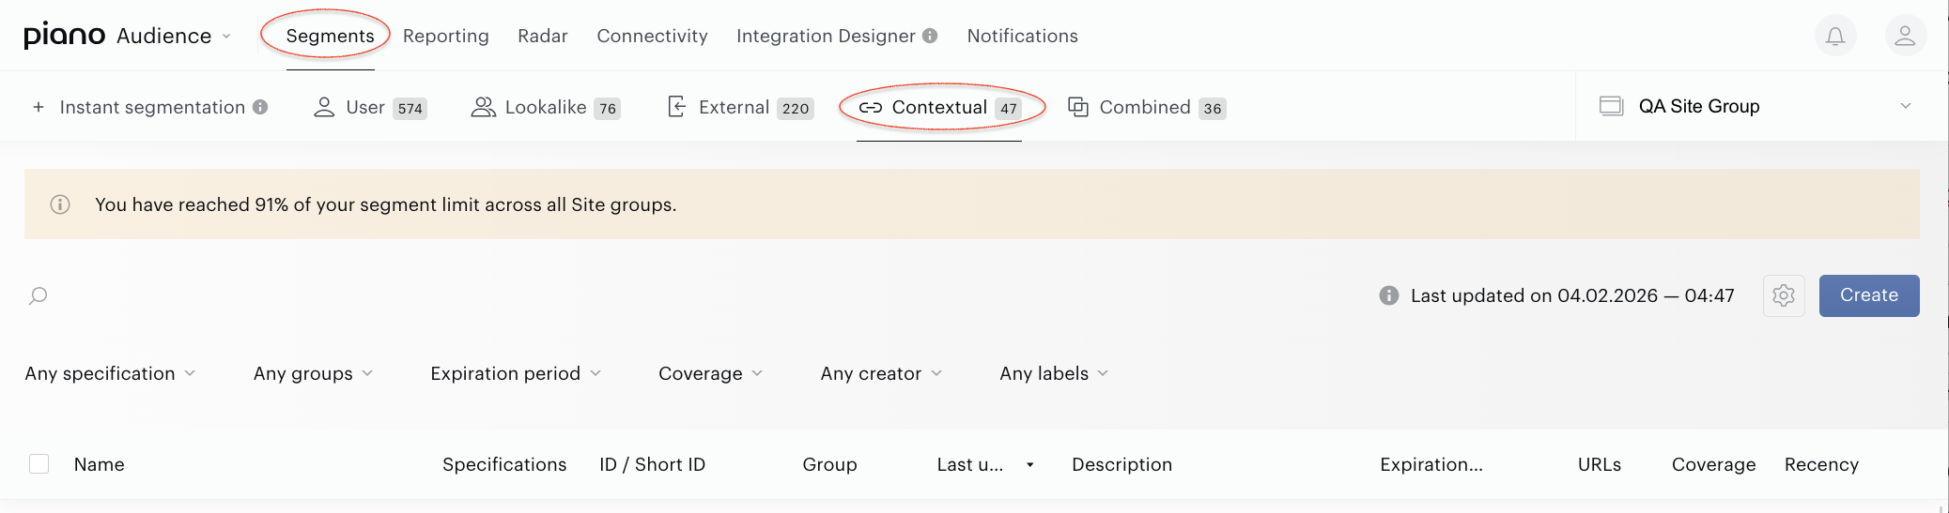Click the search magnifier icon

coord(39,296)
